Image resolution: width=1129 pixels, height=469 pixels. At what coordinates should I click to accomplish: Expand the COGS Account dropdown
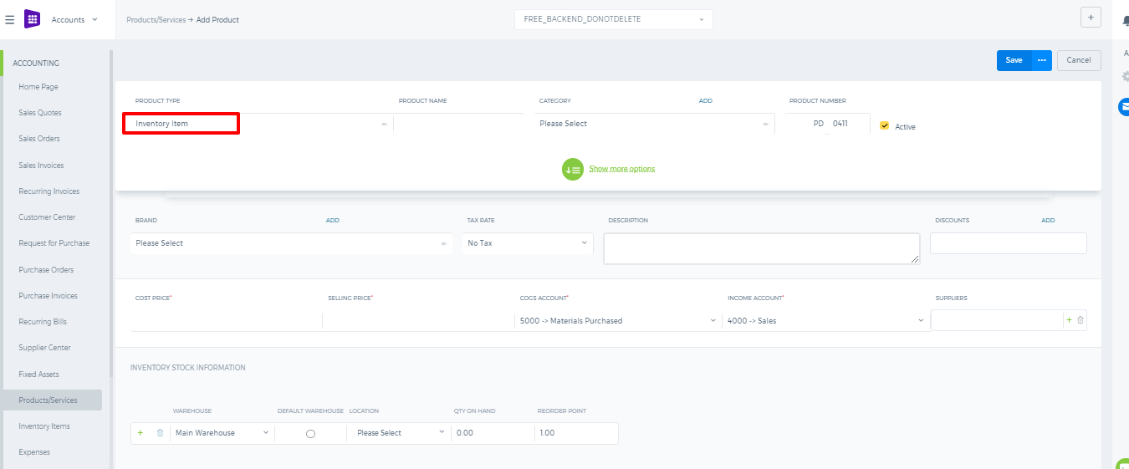(618, 321)
